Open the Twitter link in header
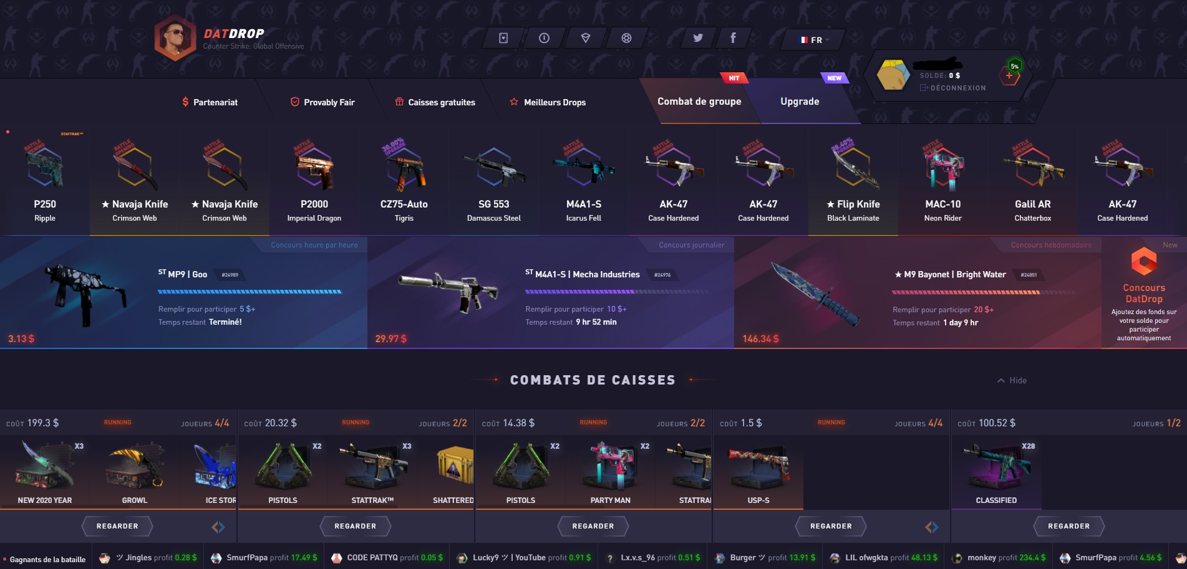The width and height of the screenshot is (1187, 569). (x=698, y=38)
